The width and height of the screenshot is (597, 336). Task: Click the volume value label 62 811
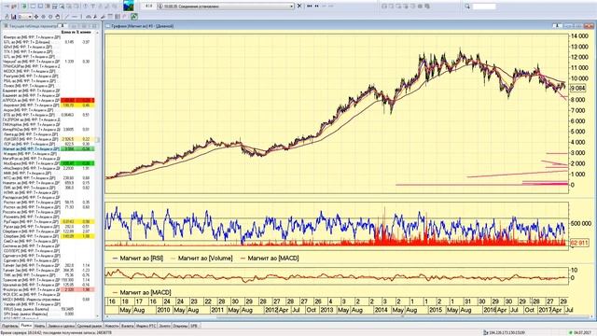click(x=579, y=243)
